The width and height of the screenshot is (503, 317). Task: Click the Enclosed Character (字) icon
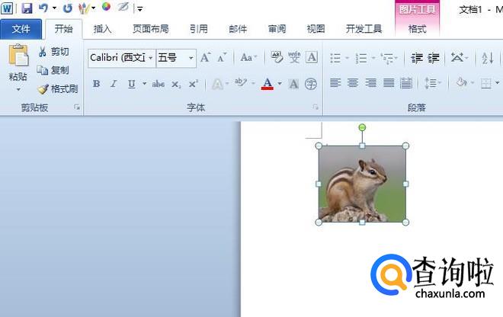[x=310, y=84]
